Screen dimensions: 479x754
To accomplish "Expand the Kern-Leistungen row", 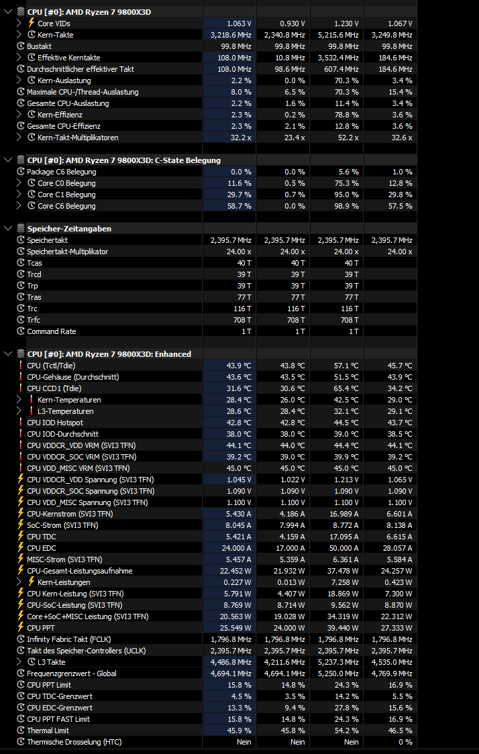I will [19, 582].
